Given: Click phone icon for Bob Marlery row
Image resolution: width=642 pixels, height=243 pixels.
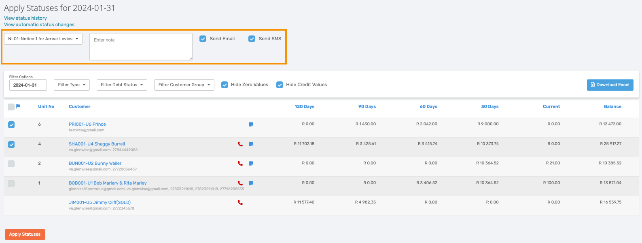Looking at the screenshot, I should [x=240, y=183].
